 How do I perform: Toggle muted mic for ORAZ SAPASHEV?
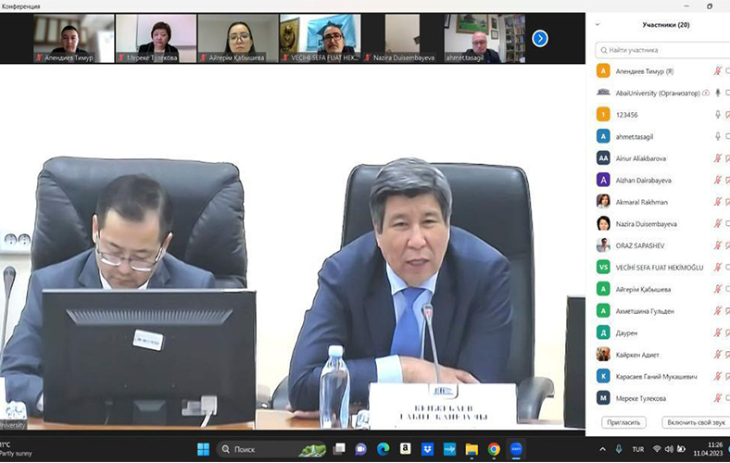[717, 246]
